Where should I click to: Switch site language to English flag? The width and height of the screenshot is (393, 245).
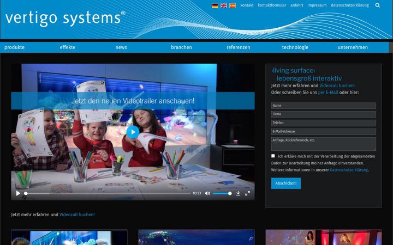[224, 5]
